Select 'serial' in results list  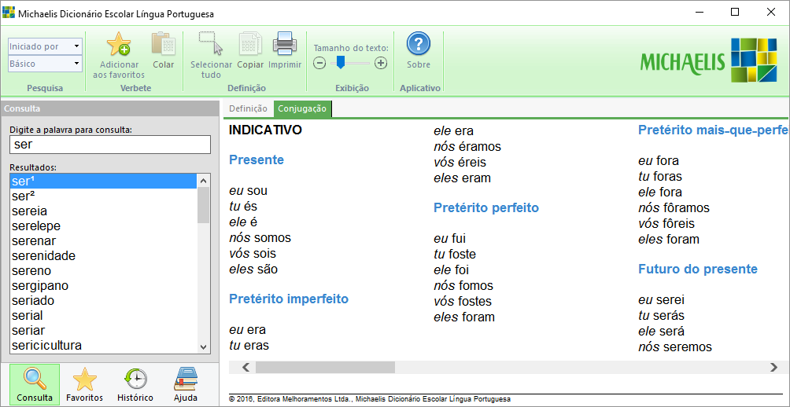point(103,315)
